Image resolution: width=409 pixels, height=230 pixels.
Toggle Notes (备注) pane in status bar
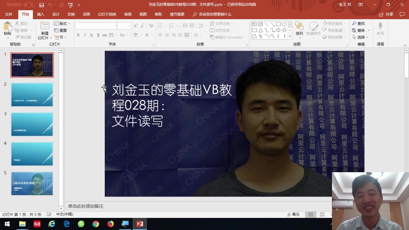(x=293, y=214)
